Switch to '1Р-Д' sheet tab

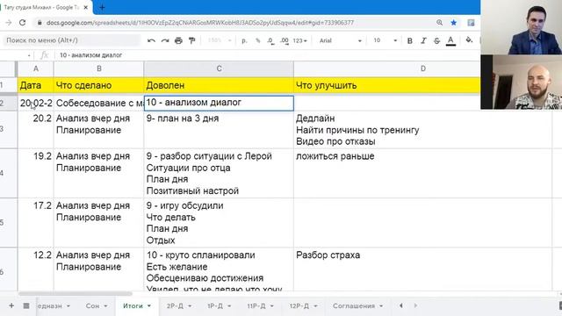coord(215,306)
